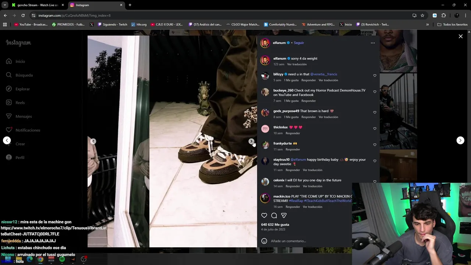
Task: Open elfanum profile from post header
Action: [279, 43]
